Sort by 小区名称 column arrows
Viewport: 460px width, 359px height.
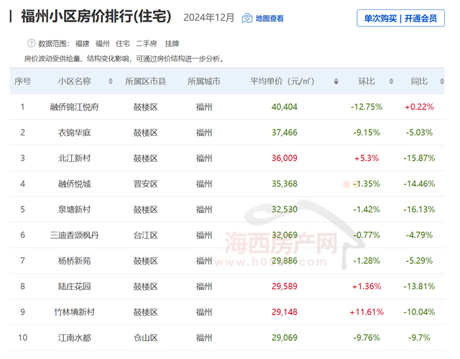[x=111, y=81]
